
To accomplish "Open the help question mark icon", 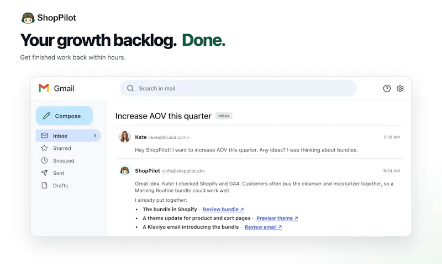I will coord(387,89).
